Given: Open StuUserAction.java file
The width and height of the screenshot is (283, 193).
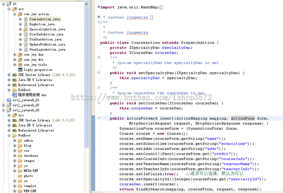Looking at the screenshot, I should pos(46,39).
